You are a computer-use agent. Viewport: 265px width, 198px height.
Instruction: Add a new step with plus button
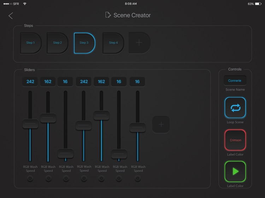(x=140, y=43)
